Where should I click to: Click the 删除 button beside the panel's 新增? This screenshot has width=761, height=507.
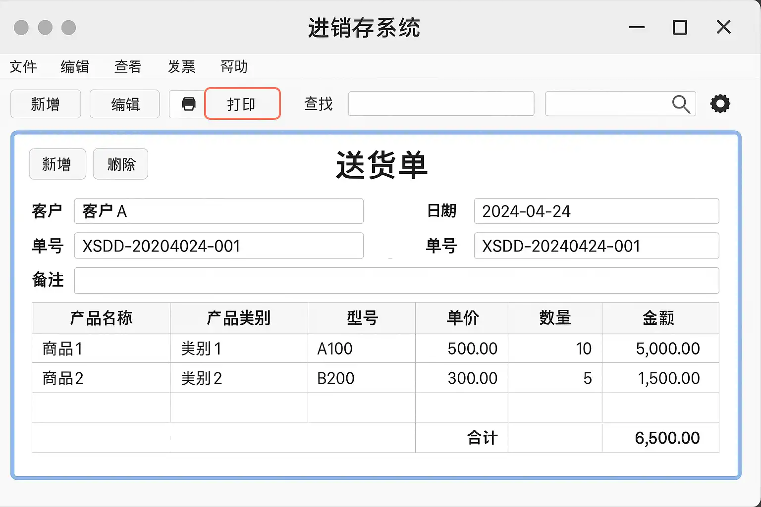121,164
